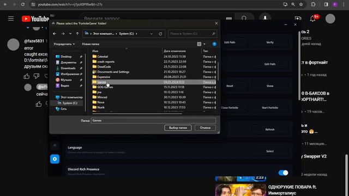Viewport: 349px width, 196px height.
Task: Open YouTube notifications bell
Action: tap(312, 19)
